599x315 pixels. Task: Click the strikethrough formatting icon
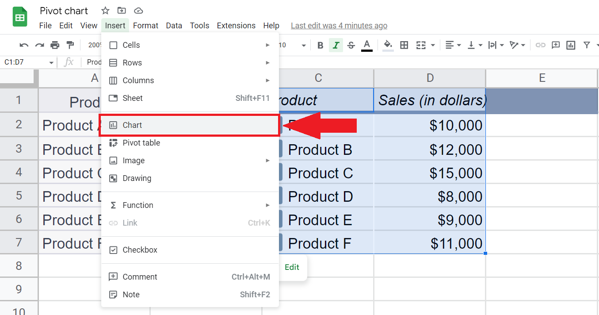[351, 45]
